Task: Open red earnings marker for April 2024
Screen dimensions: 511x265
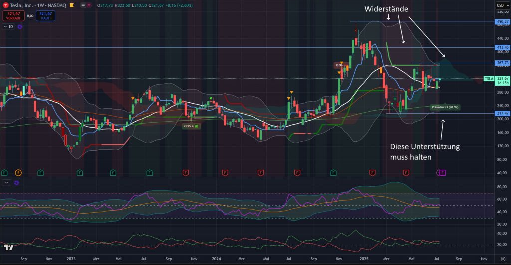Action: coord(260,173)
